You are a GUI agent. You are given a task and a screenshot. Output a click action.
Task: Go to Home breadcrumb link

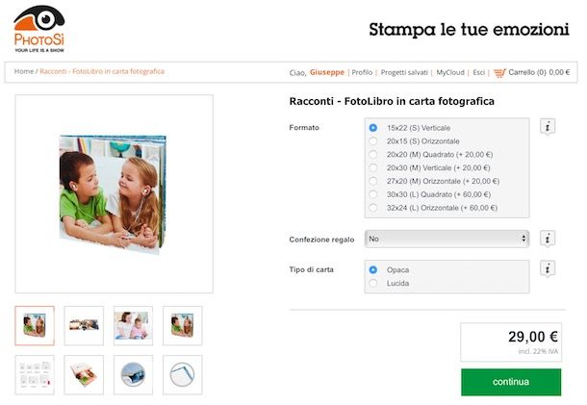pyautogui.click(x=24, y=71)
